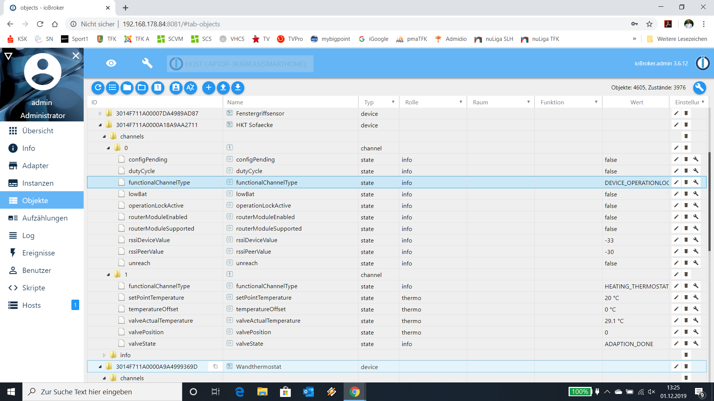Open the Log page
Viewport: 714px width, 401px height.
(42, 235)
